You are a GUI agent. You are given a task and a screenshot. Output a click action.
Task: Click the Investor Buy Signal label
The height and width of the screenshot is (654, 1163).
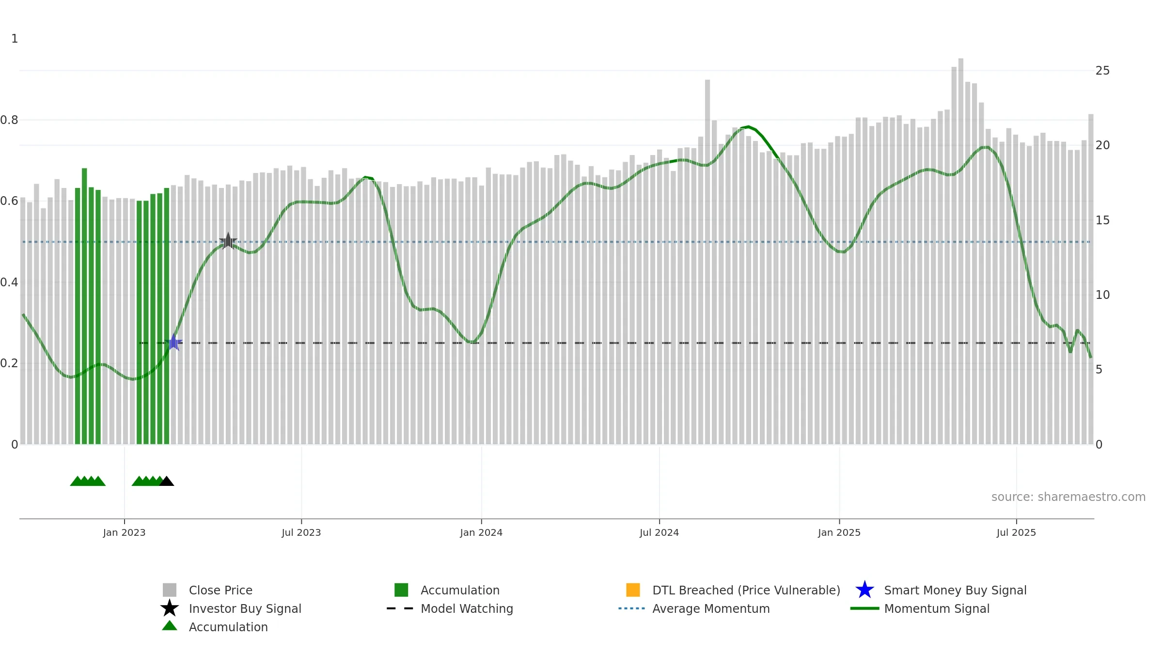tap(245, 608)
